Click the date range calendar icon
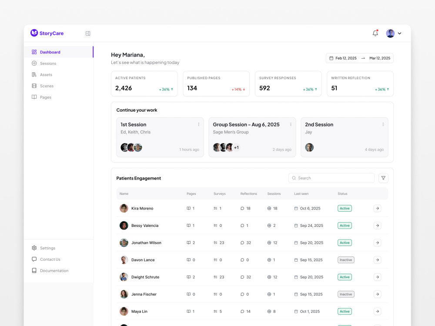This screenshot has height=326, width=435. coord(331,58)
